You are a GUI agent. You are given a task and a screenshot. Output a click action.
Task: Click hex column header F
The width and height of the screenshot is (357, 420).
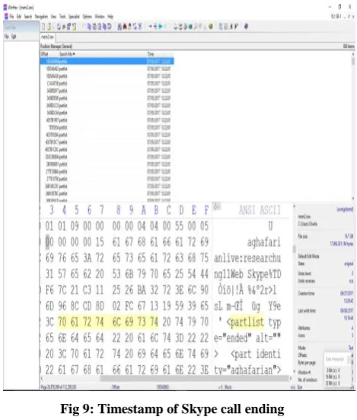click(206, 210)
